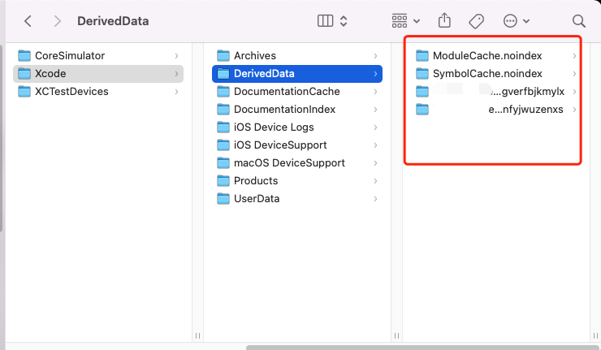This screenshot has height=350, width=601.
Task: Open the action menu dropdown arrow
Action: 526,21
